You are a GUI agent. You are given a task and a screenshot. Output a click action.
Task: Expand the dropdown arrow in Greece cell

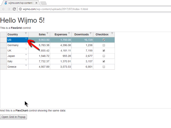coord(26,65)
